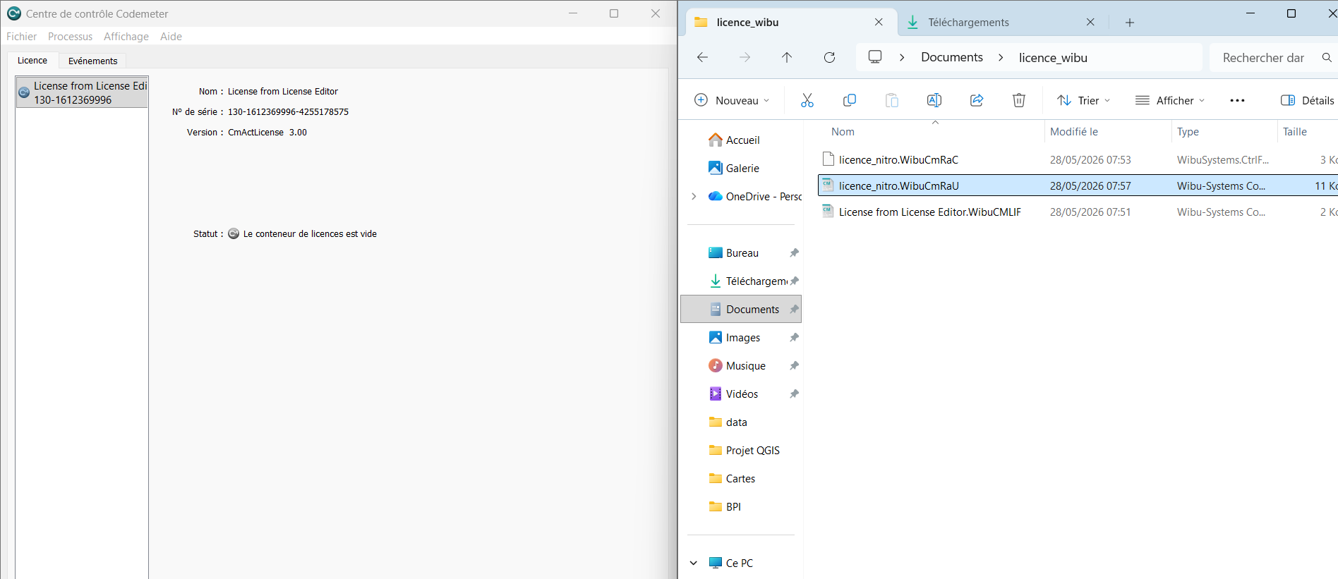Unpin Musique using its pin icon
The image size is (1338, 579).
click(x=795, y=365)
